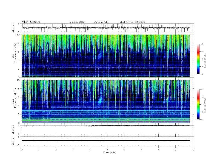Click the bright burst near 4.5 min in ch.2 spectrogram

pyautogui.click(x=100, y=101)
